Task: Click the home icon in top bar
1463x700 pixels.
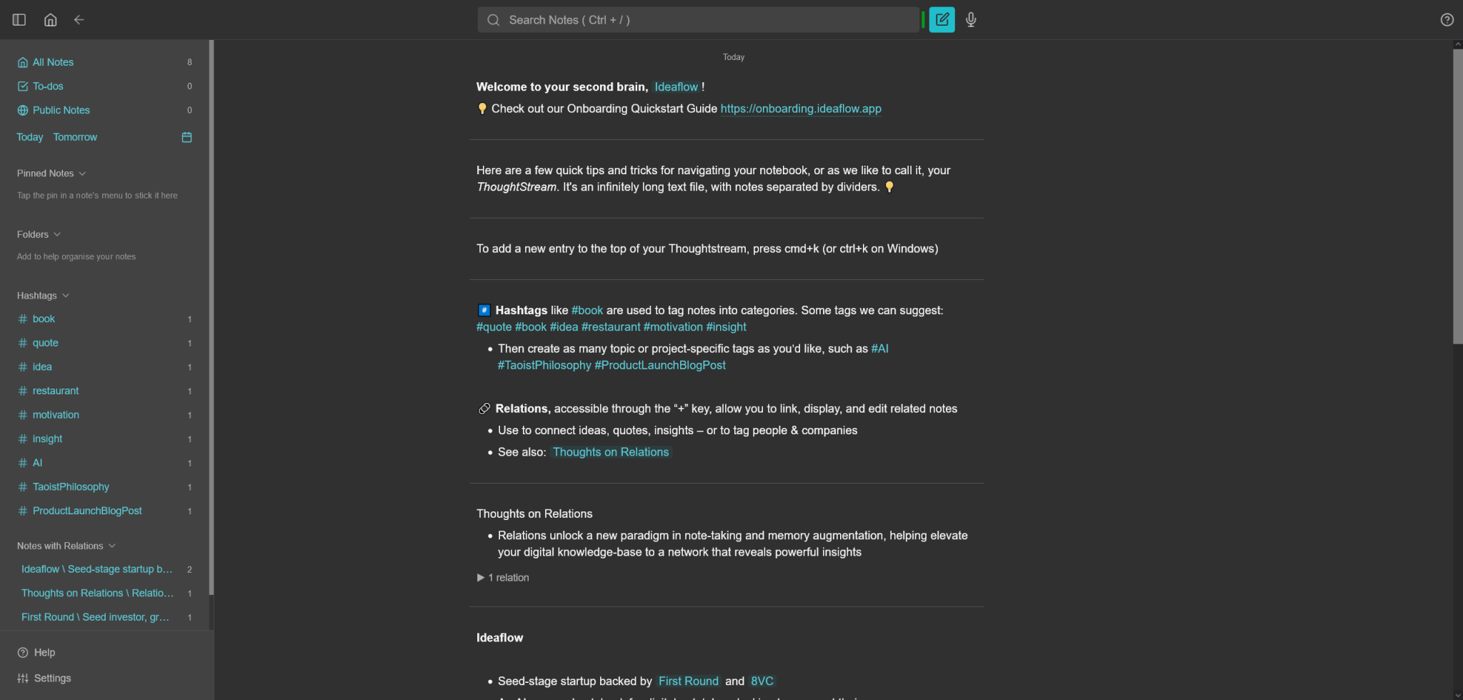Action: pyautogui.click(x=50, y=20)
